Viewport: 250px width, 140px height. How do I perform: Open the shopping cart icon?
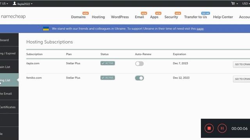pos(233,3)
